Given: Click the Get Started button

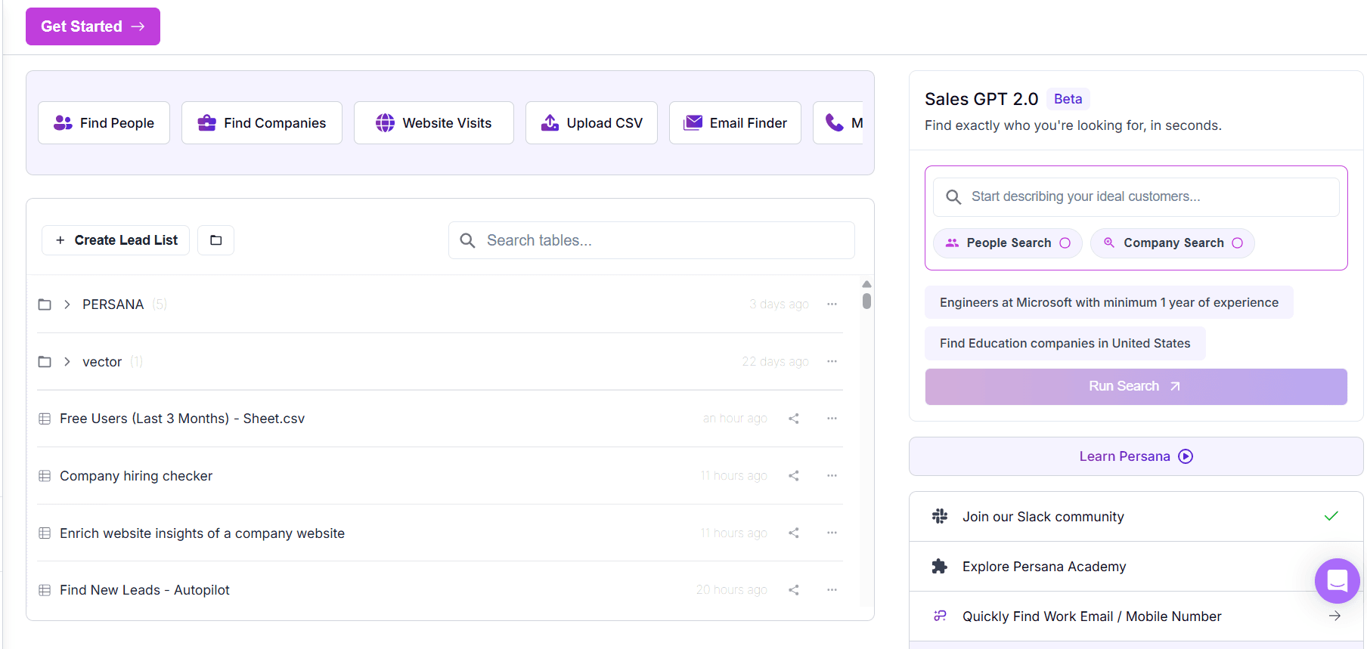Looking at the screenshot, I should [93, 26].
